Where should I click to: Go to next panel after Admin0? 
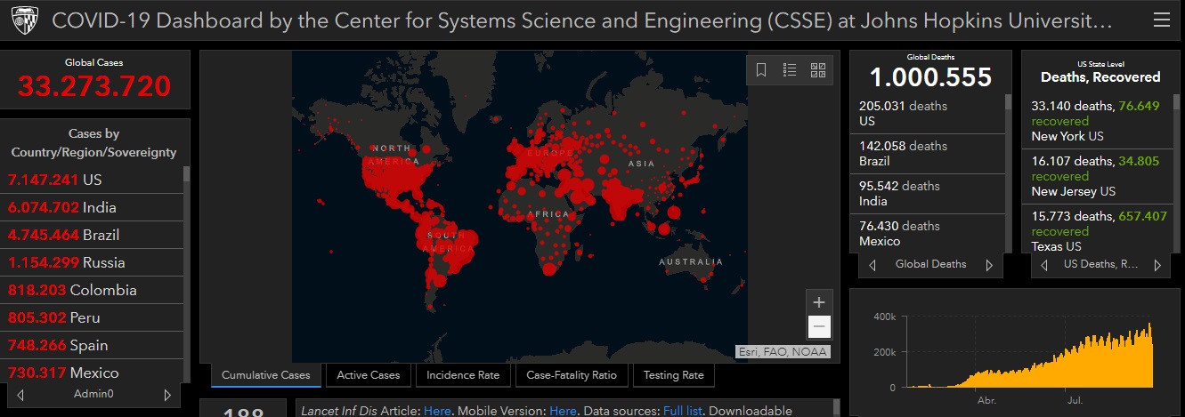166,395
